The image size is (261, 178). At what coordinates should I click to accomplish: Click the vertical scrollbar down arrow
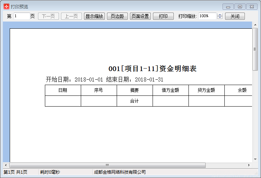coord(255,159)
